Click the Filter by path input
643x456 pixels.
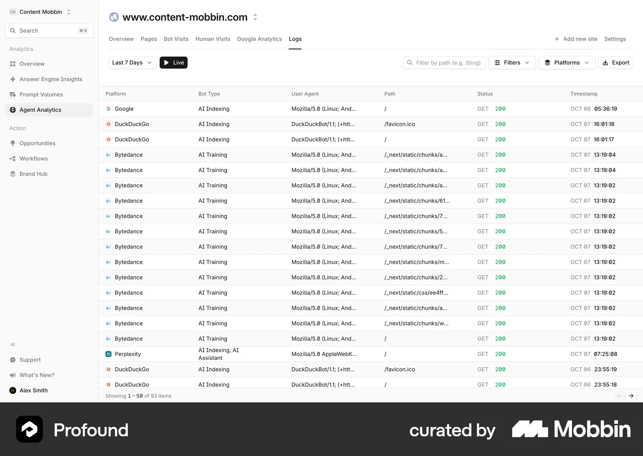pos(444,63)
